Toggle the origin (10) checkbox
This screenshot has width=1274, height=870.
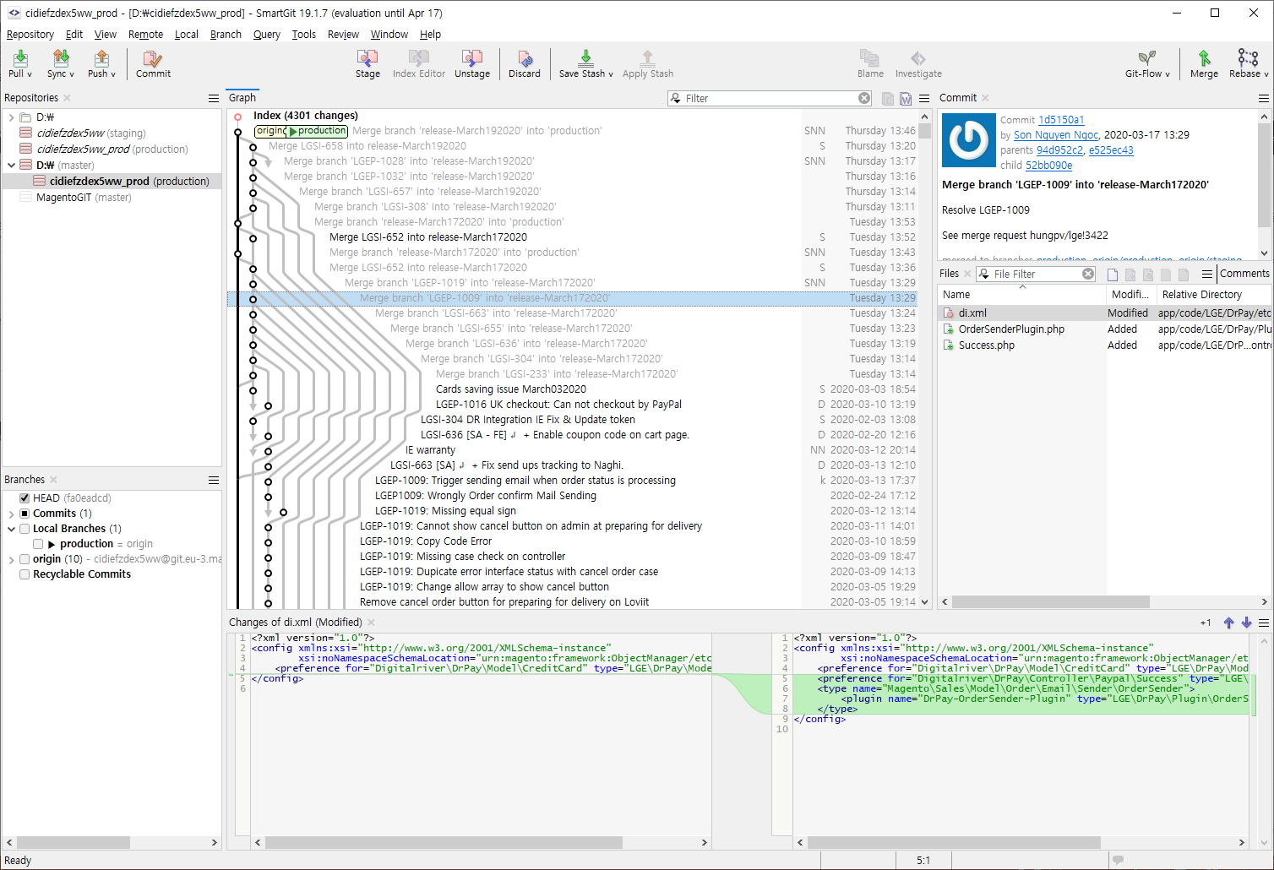24,559
